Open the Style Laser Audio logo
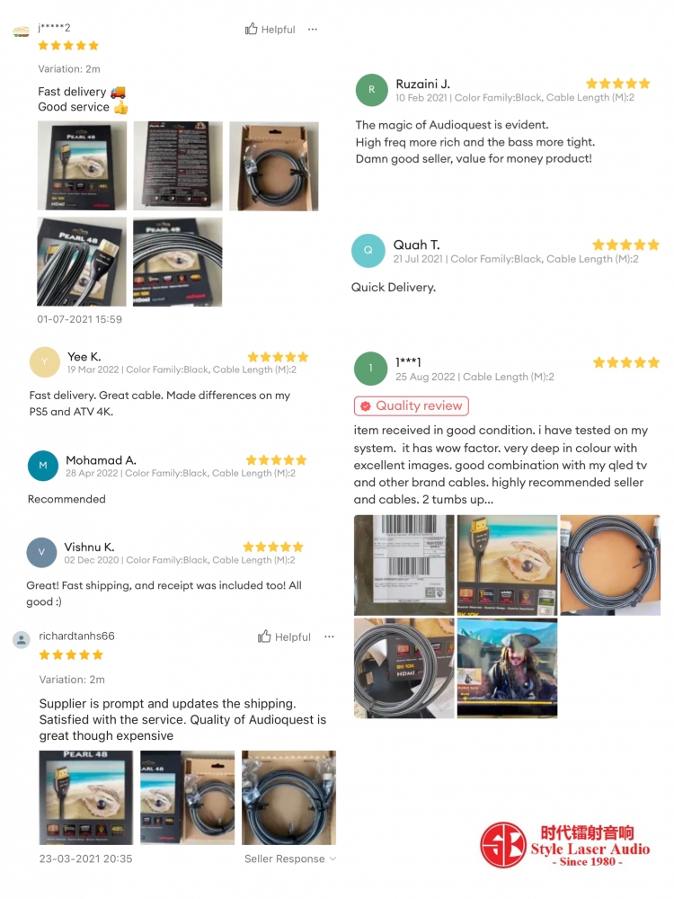 pos(565,845)
